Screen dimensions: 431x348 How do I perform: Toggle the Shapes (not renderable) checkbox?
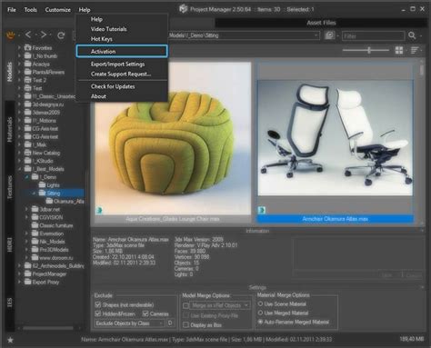[98, 304]
